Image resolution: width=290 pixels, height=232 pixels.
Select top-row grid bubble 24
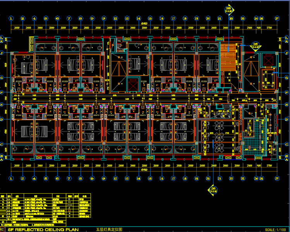point(256,19)
